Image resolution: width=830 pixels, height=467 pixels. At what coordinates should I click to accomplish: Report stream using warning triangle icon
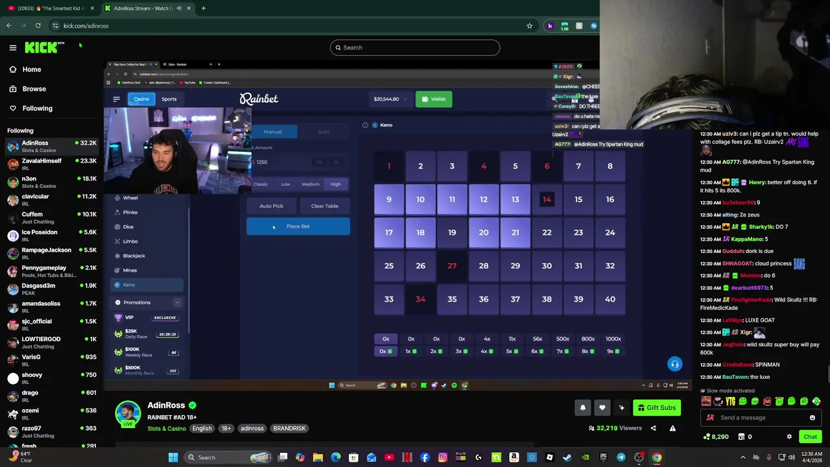click(x=672, y=428)
